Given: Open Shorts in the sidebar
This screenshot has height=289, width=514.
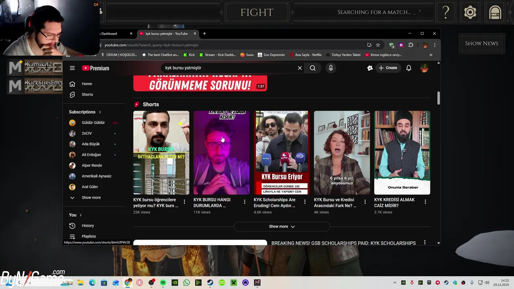Looking at the screenshot, I should (x=87, y=94).
